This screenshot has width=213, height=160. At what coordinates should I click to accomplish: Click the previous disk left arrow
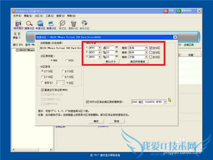pyautogui.click(x=15, y=34)
